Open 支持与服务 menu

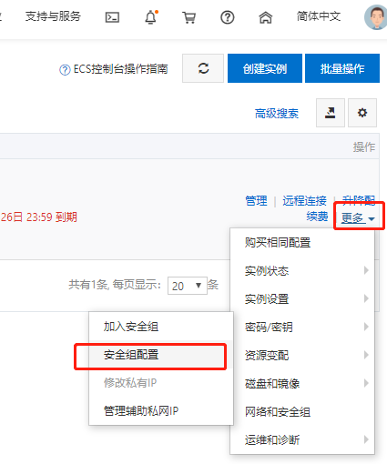coord(53,16)
